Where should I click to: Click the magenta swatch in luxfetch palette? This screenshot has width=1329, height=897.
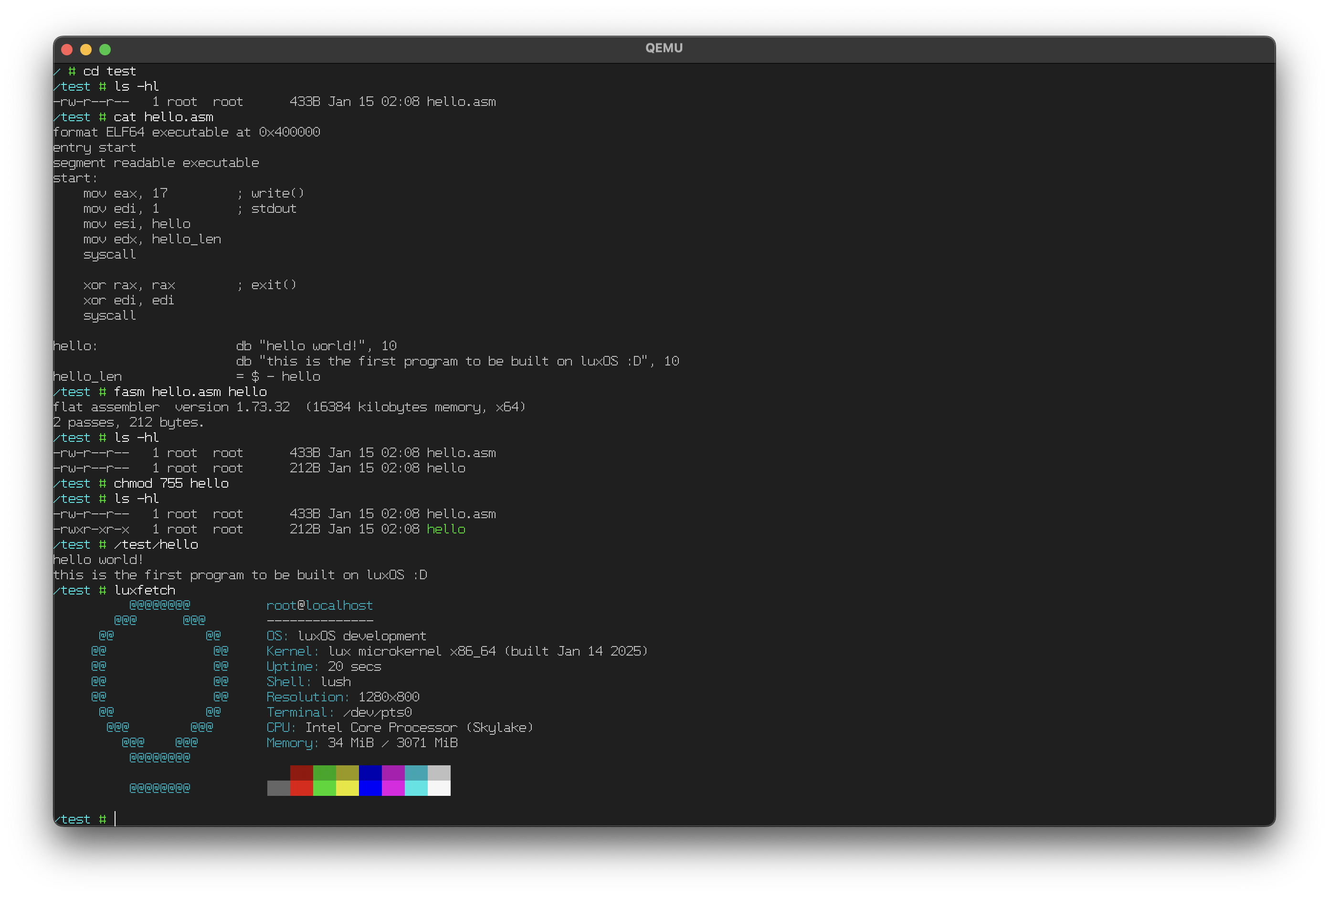coord(393,773)
